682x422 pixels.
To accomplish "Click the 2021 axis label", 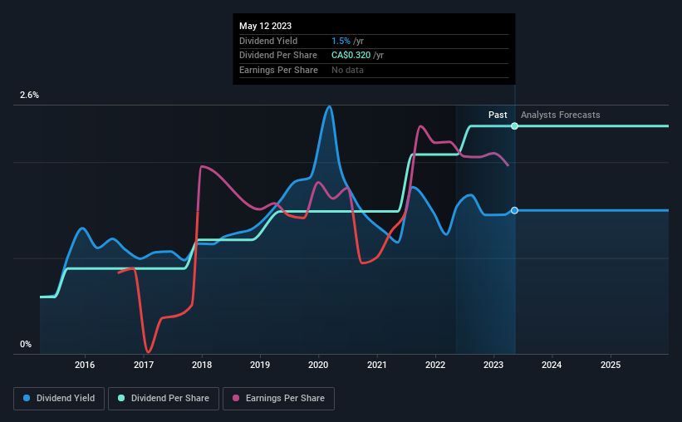I will pyautogui.click(x=376, y=365).
